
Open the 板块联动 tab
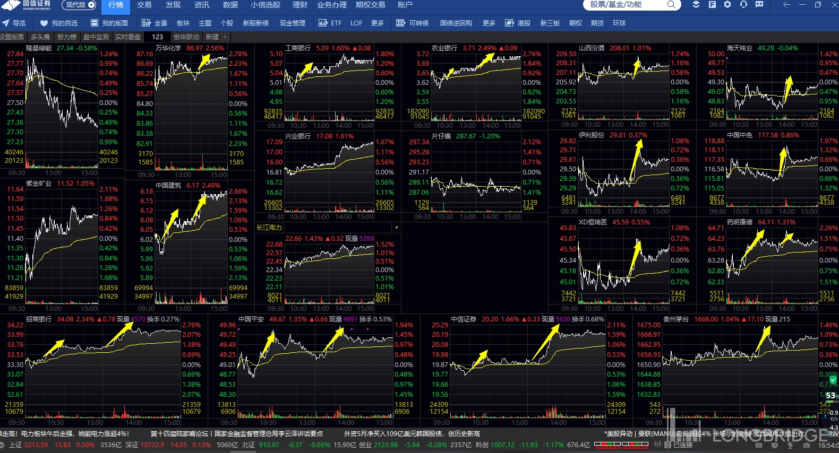pyautogui.click(x=186, y=37)
